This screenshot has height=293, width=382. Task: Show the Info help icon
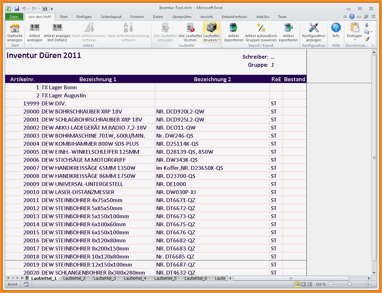tap(336, 28)
